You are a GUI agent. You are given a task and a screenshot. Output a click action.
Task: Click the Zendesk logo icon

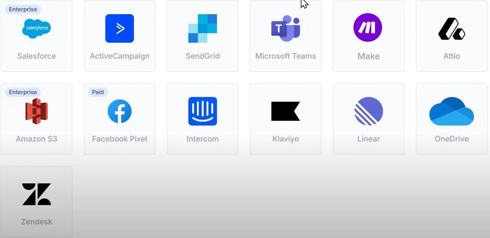click(36, 194)
